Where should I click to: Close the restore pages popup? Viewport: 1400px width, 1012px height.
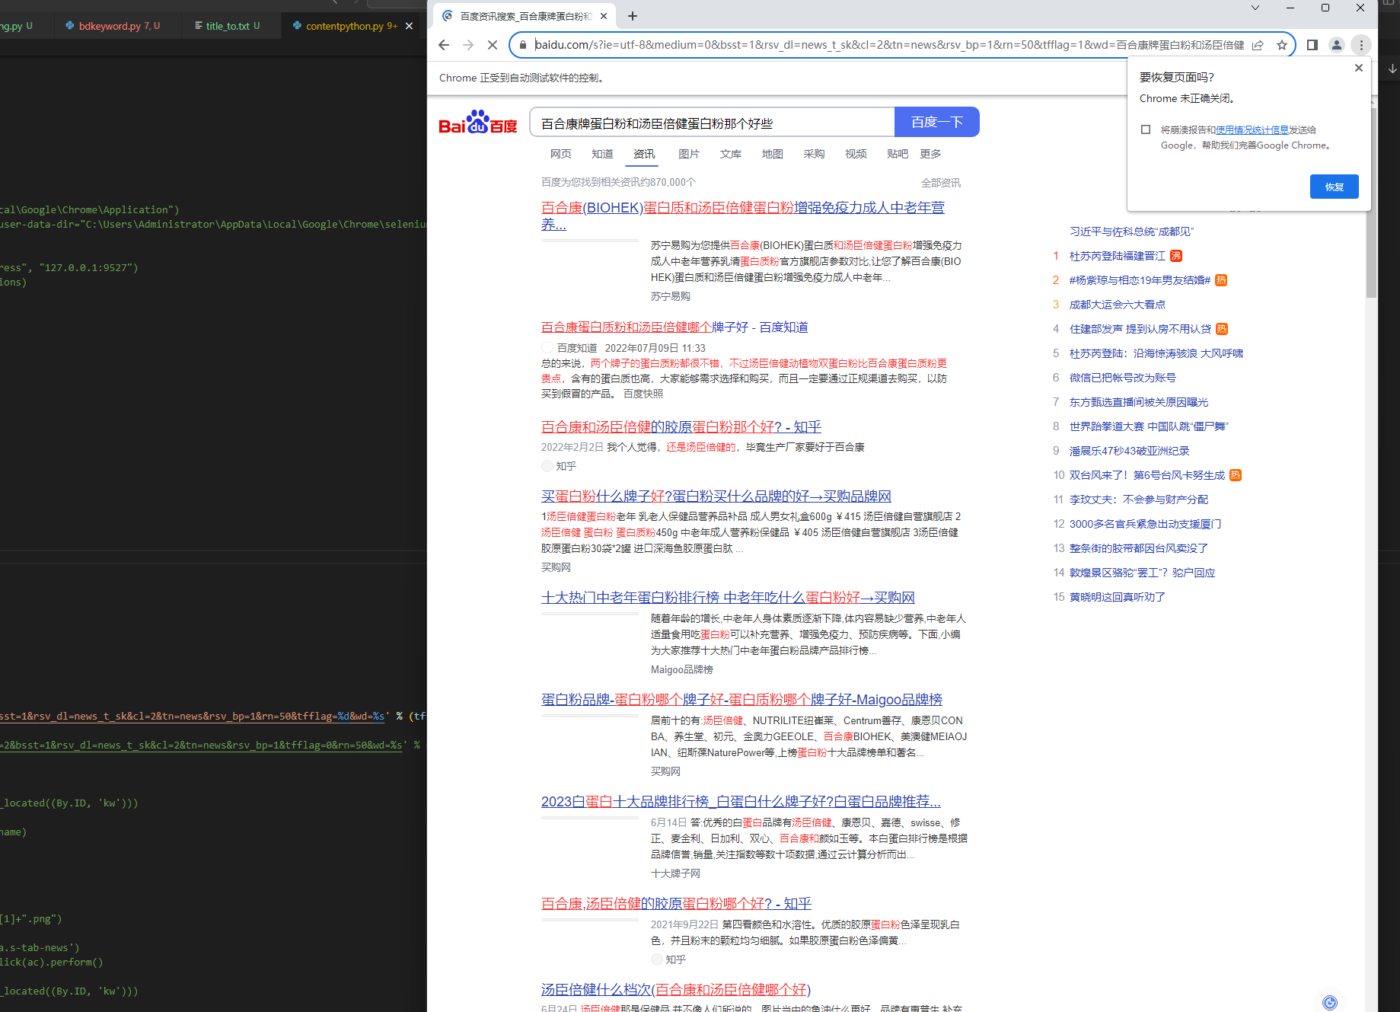(x=1359, y=68)
